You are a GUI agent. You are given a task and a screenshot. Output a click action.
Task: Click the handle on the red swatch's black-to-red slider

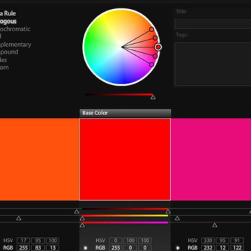point(168,211)
